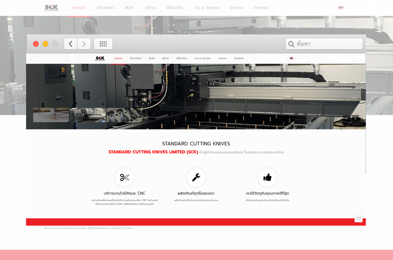
Task: Click the ค้นหา search field
Action: [324, 44]
